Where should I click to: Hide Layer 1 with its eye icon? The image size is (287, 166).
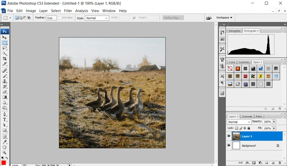pos(229,136)
